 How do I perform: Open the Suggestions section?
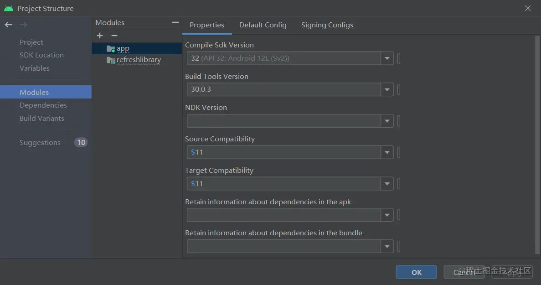click(40, 143)
